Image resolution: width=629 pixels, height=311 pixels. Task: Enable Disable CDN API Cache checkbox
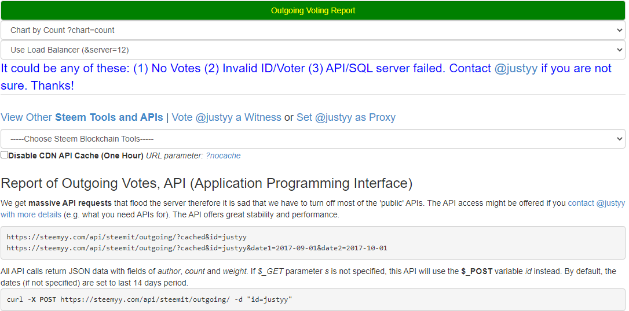tap(4, 155)
